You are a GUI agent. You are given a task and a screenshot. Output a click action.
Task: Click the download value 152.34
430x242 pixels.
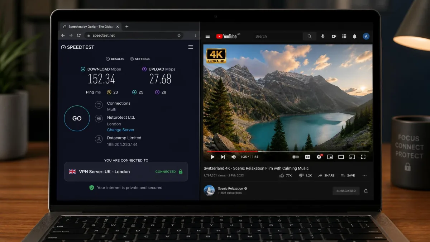click(101, 79)
